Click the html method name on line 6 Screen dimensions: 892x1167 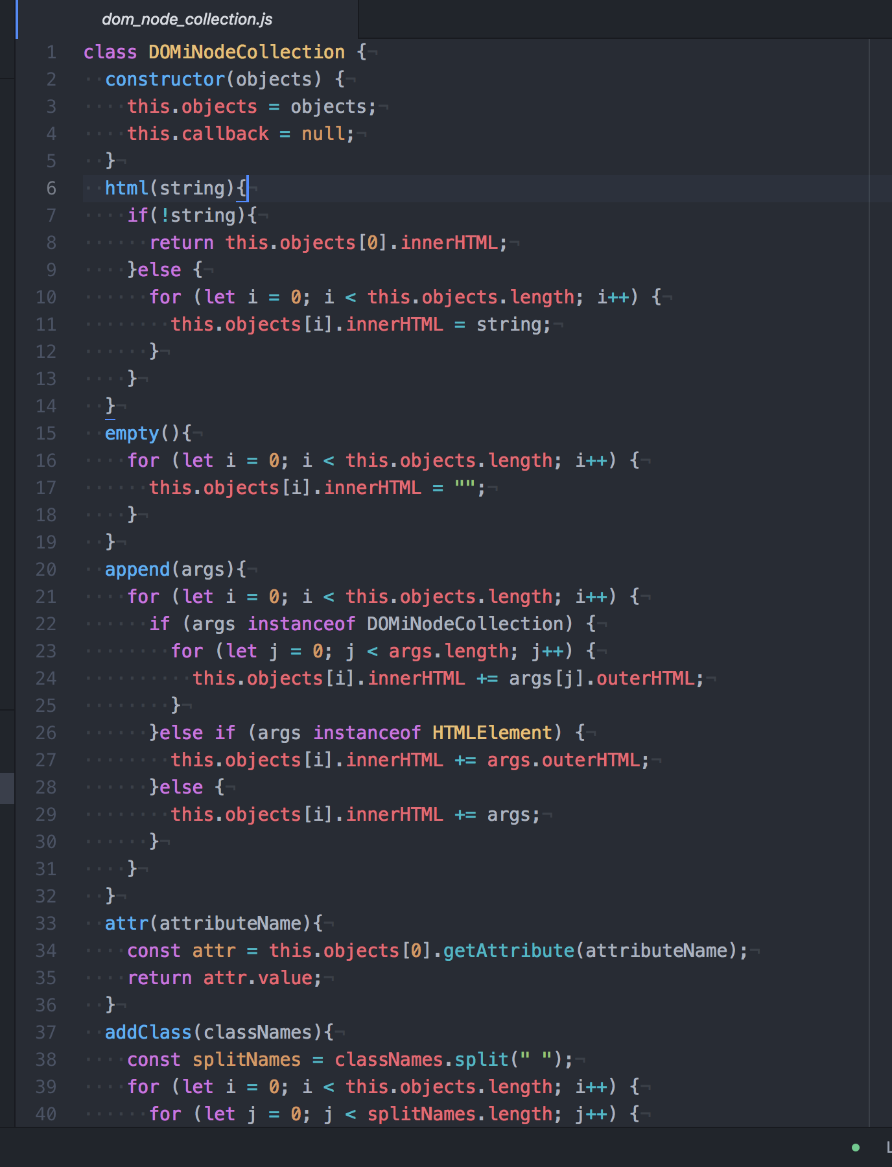[x=127, y=188]
